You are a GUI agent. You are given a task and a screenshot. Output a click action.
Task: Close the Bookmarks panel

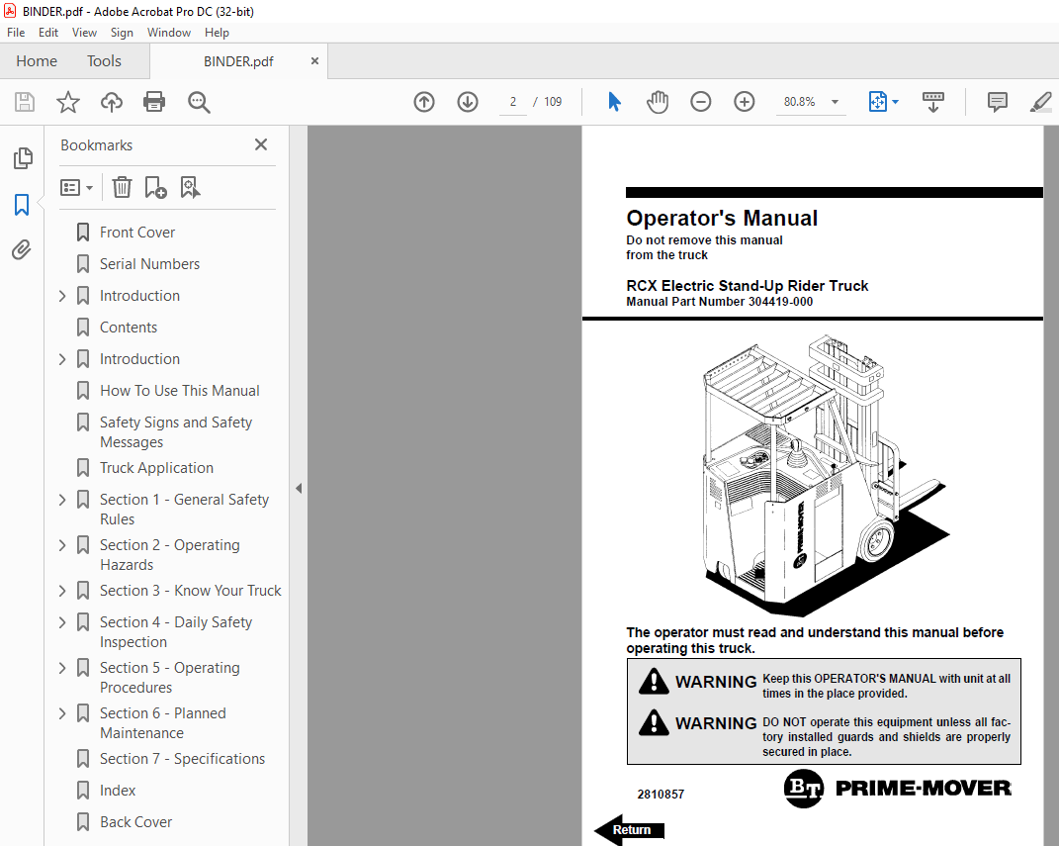[x=261, y=144]
